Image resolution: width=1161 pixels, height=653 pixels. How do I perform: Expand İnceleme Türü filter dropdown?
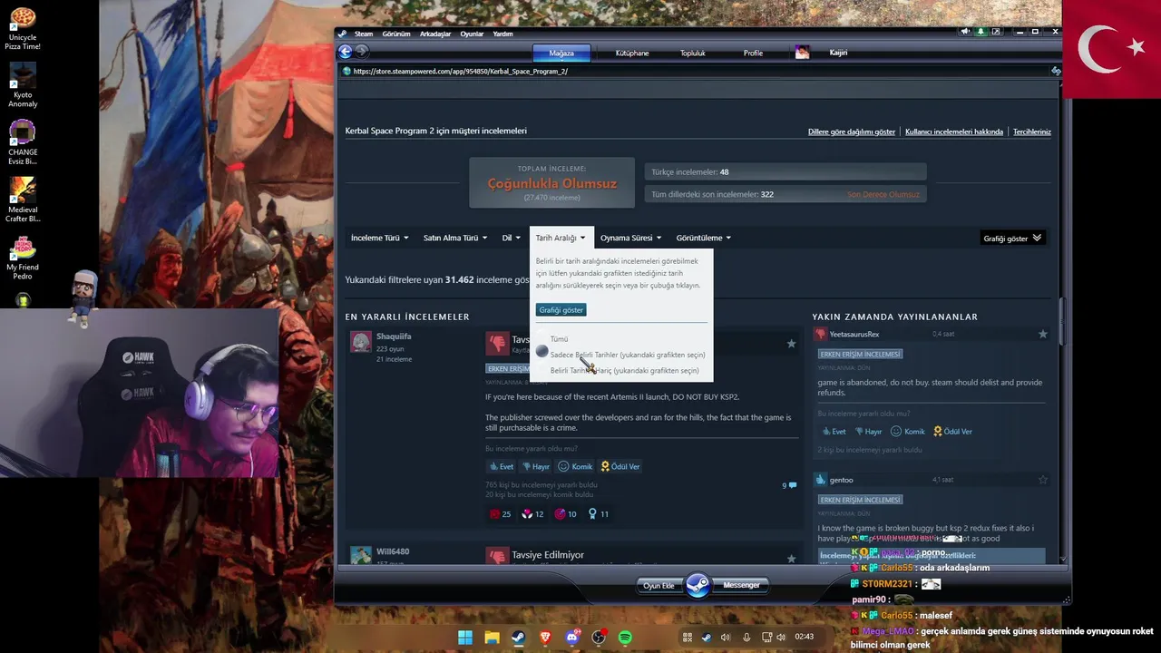[379, 238]
